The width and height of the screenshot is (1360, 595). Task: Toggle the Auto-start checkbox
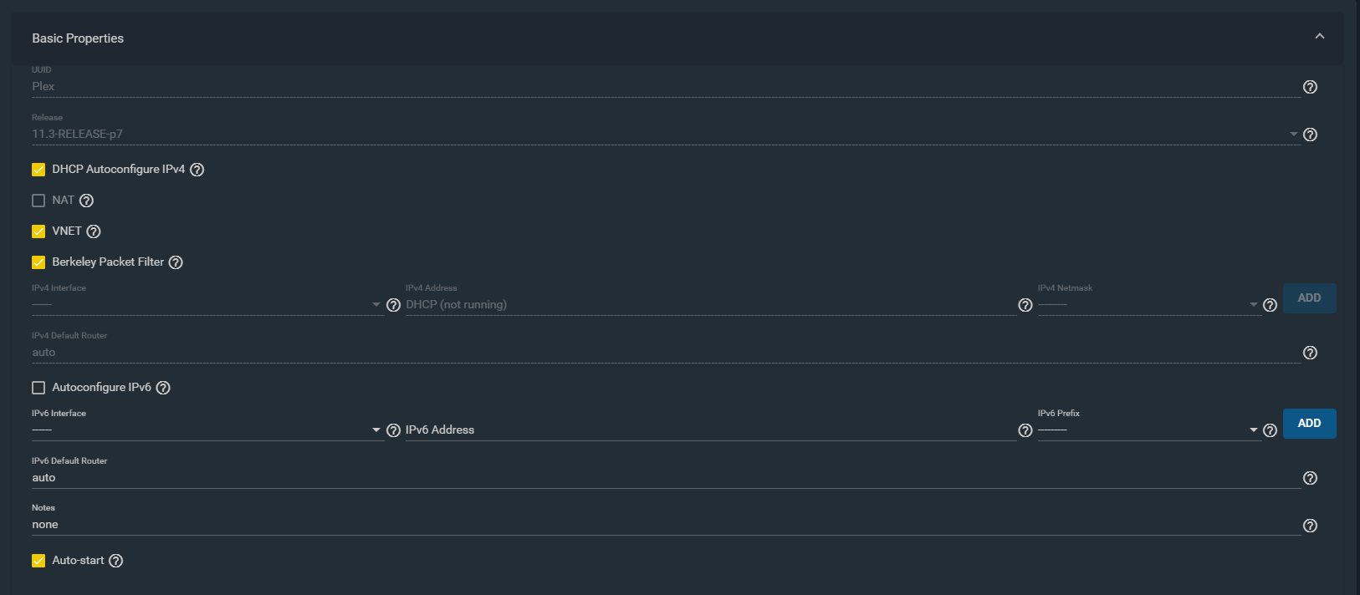pyautogui.click(x=38, y=561)
